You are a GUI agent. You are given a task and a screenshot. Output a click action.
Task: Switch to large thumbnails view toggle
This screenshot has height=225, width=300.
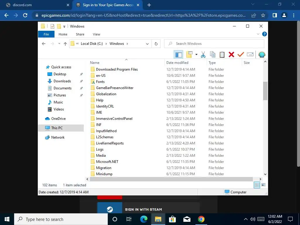coord(263,185)
